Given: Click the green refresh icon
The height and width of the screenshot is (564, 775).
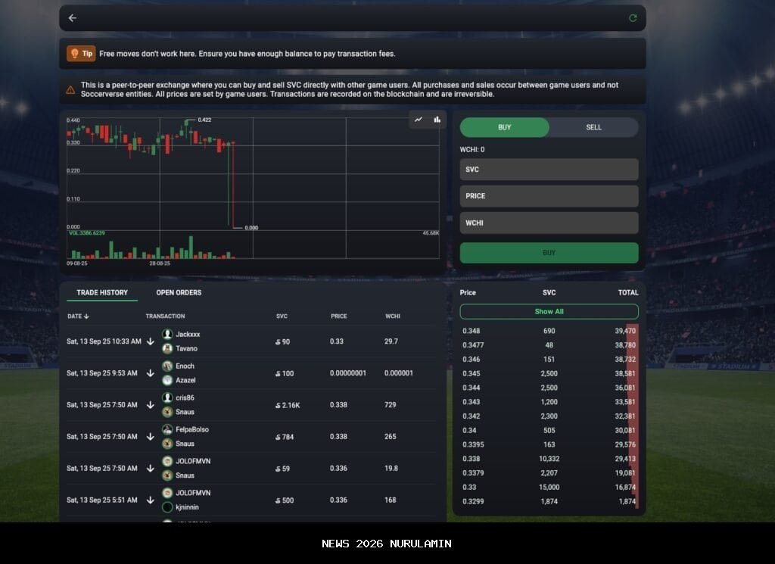Looking at the screenshot, I should point(633,18).
